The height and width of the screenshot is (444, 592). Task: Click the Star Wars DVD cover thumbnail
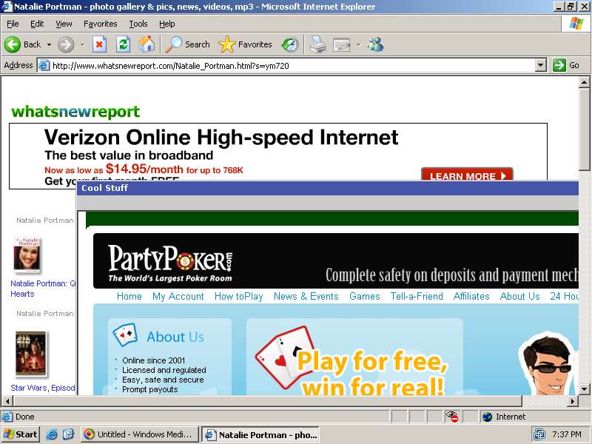pos(30,354)
